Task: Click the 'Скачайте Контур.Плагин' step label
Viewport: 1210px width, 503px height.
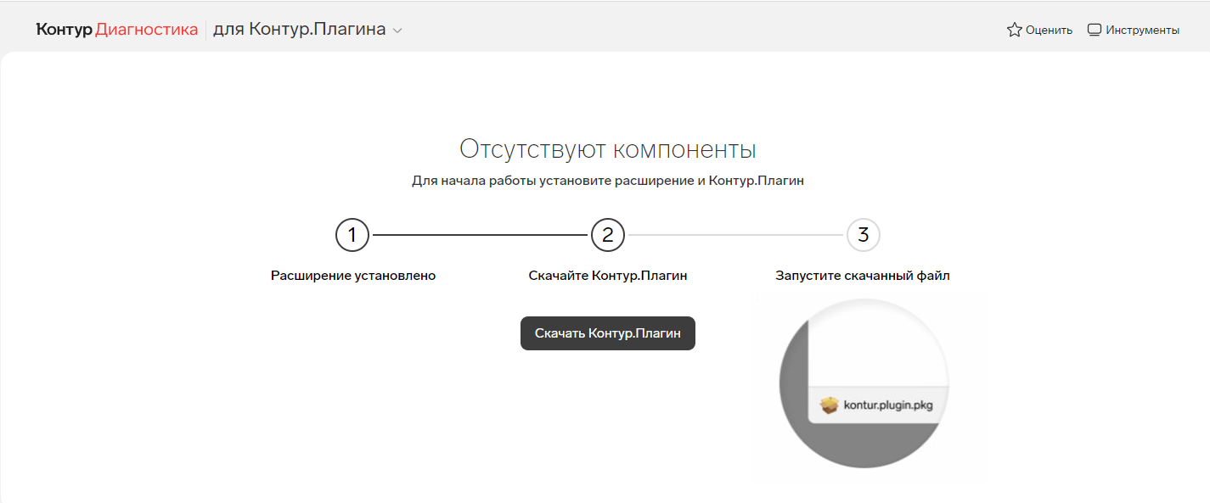Action: tap(608, 276)
